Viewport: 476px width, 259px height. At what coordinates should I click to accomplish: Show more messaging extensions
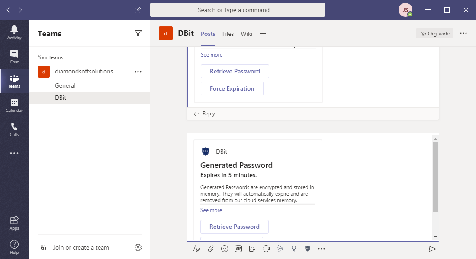coord(322,249)
